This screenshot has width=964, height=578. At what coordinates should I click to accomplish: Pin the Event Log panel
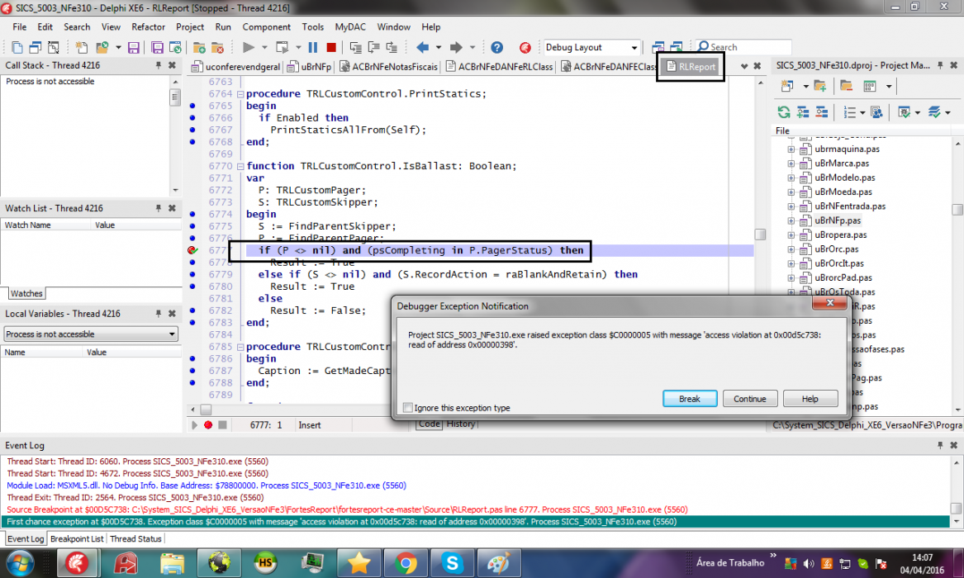940,445
